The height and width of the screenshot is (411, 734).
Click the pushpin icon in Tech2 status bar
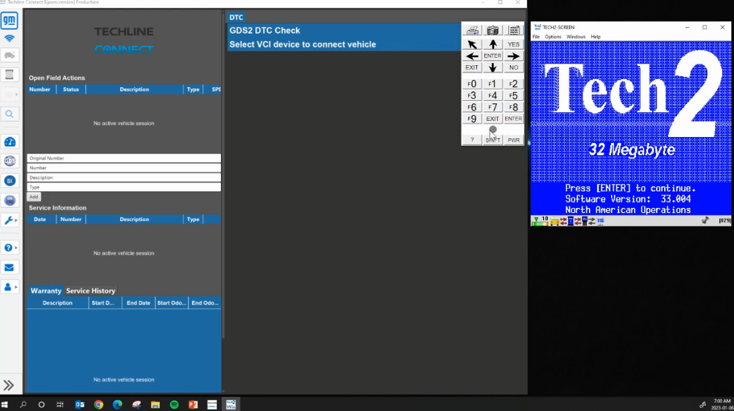pos(705,220)
